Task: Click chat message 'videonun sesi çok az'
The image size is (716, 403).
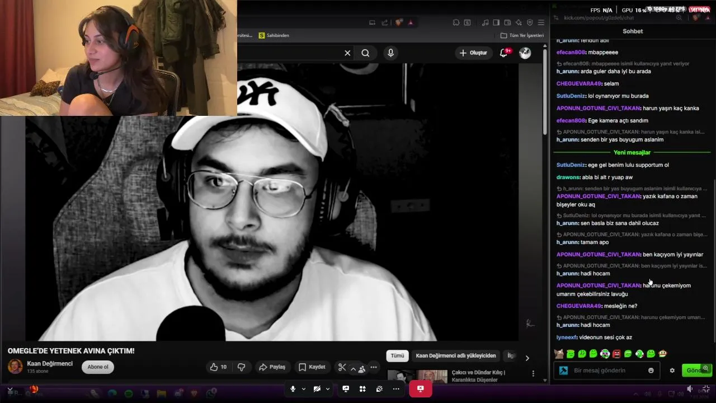Action: click(606, 338)
